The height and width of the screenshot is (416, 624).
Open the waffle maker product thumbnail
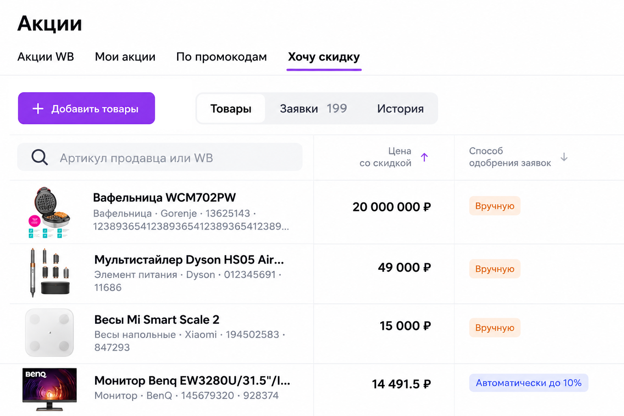click(x=49, y=212)
